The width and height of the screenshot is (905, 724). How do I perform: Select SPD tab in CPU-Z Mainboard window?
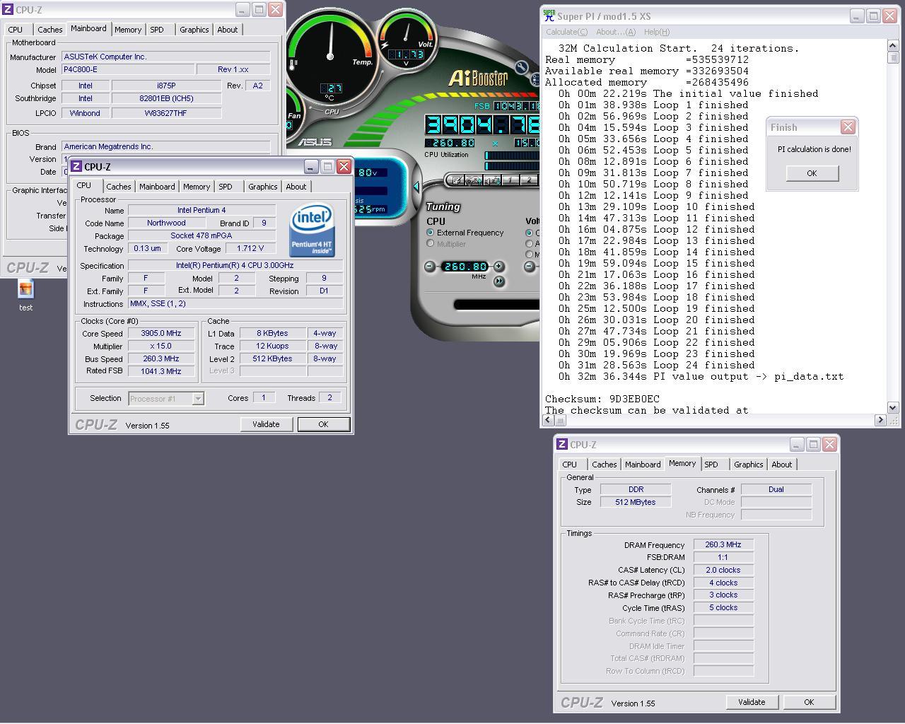pos(157,30)
